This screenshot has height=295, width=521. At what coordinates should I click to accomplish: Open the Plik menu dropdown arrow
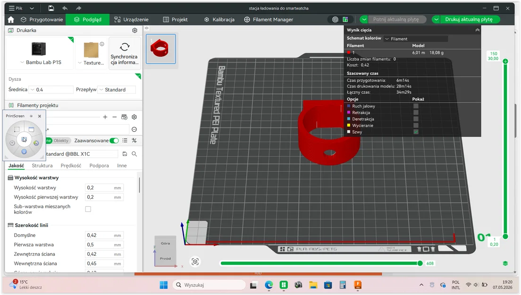coord(32,8)
